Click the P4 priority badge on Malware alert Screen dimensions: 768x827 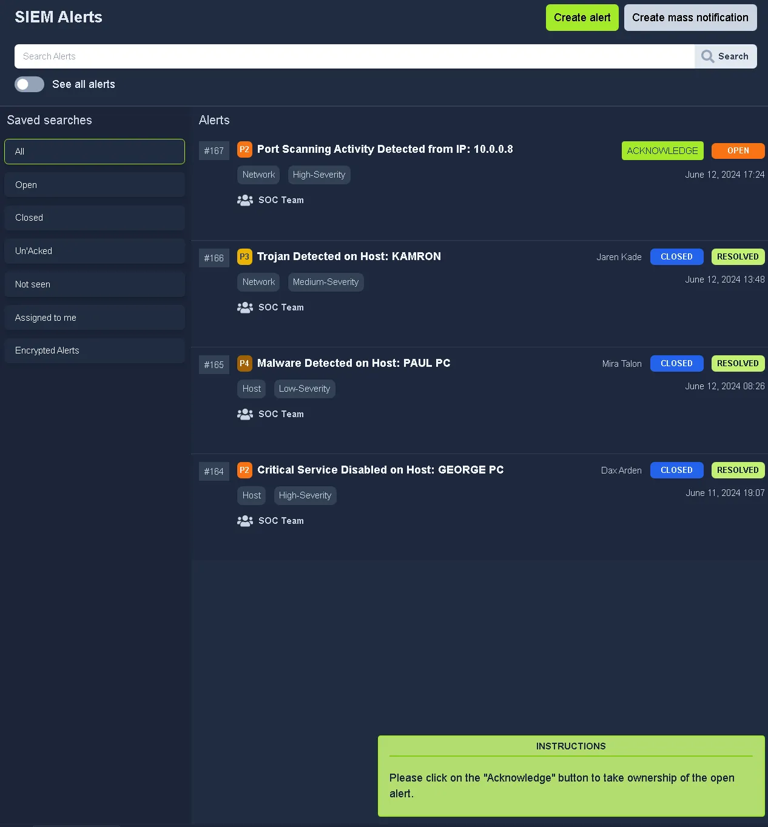tap(244, 364)
